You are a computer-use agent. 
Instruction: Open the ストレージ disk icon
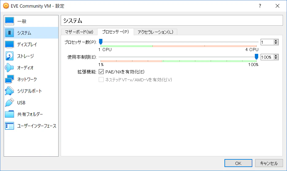coord(10,56)
